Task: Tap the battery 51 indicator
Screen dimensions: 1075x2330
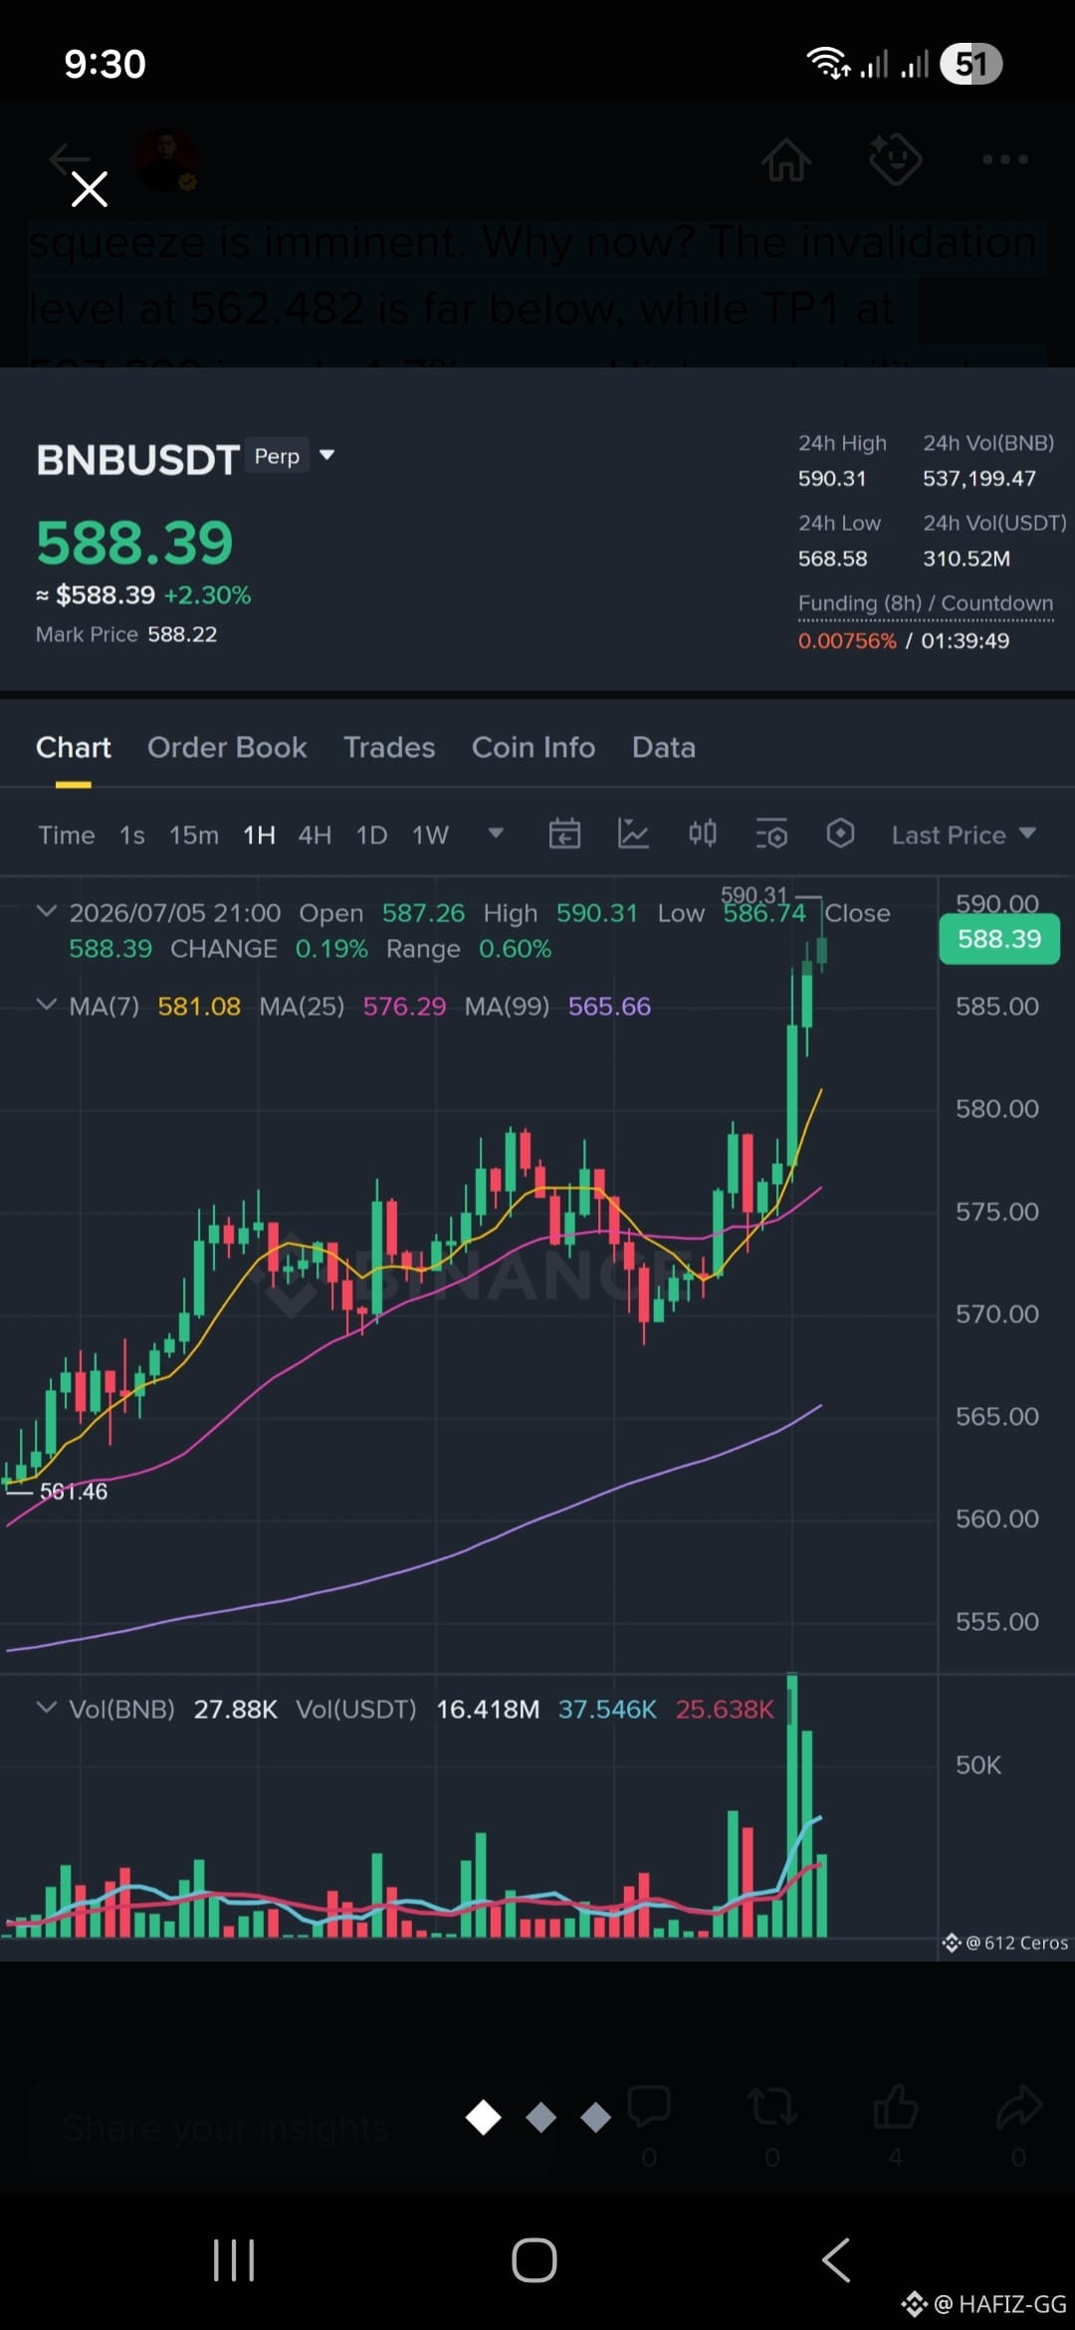Action: pyautogui.click(x=971, y=64)
